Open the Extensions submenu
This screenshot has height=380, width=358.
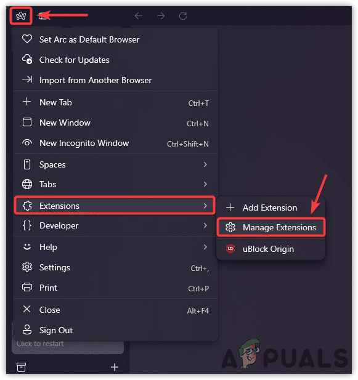[x=115, y=206]
